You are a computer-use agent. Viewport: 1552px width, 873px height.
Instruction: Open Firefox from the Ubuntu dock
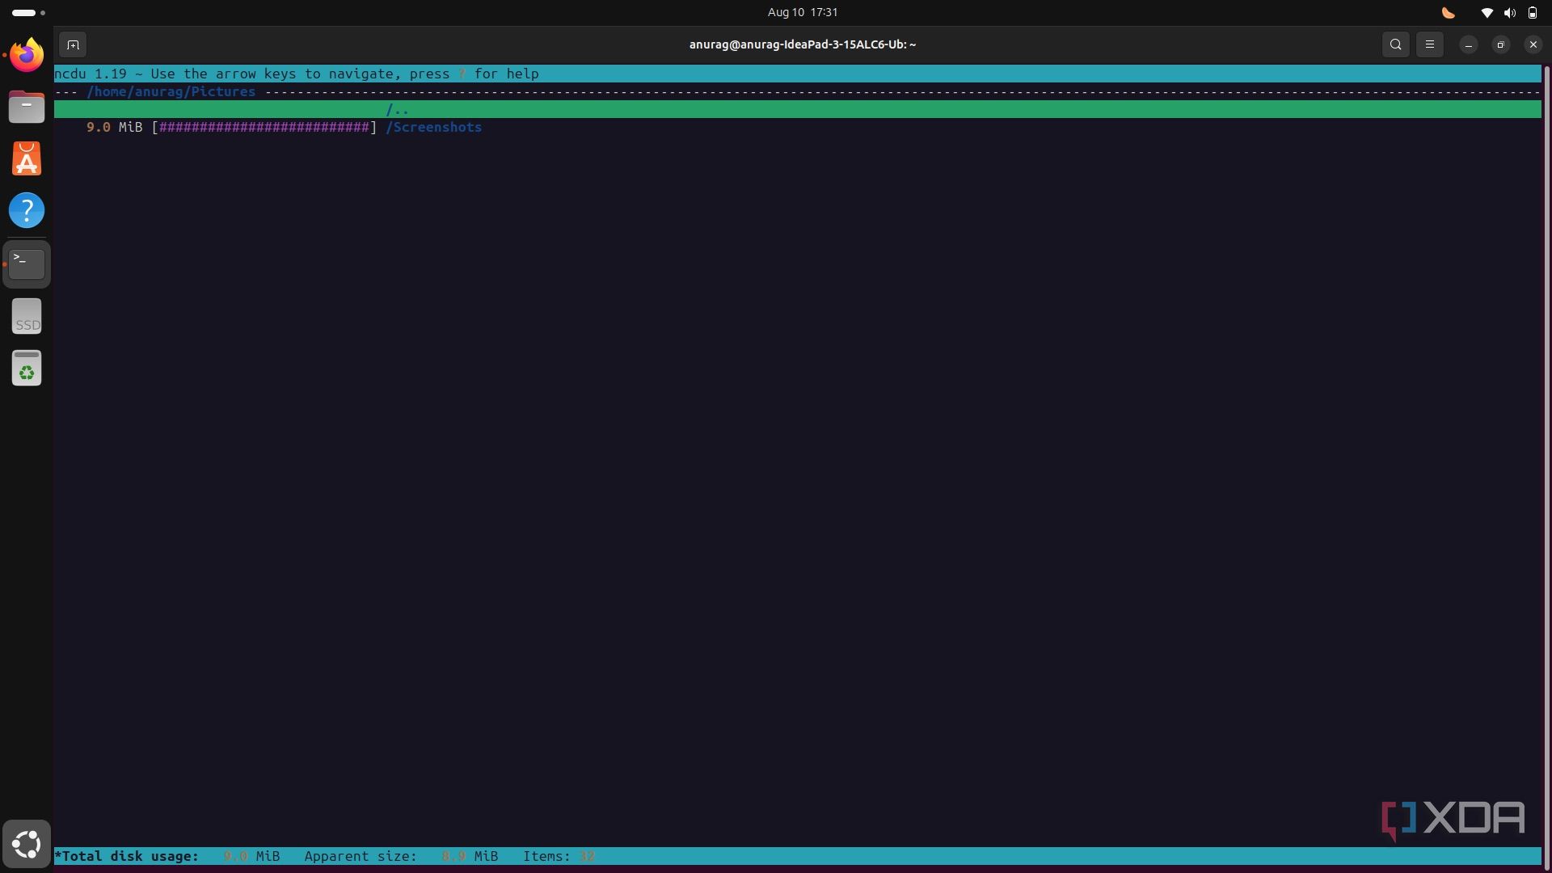[27, 55]
